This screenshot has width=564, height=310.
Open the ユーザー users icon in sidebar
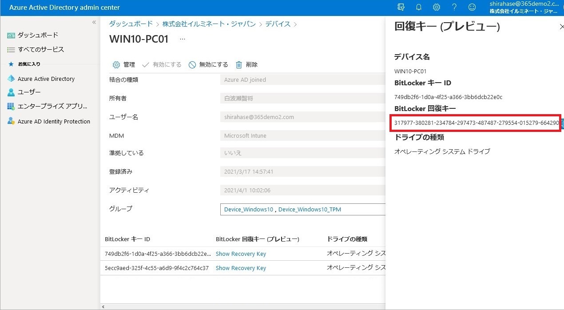(x=11, y=92)
